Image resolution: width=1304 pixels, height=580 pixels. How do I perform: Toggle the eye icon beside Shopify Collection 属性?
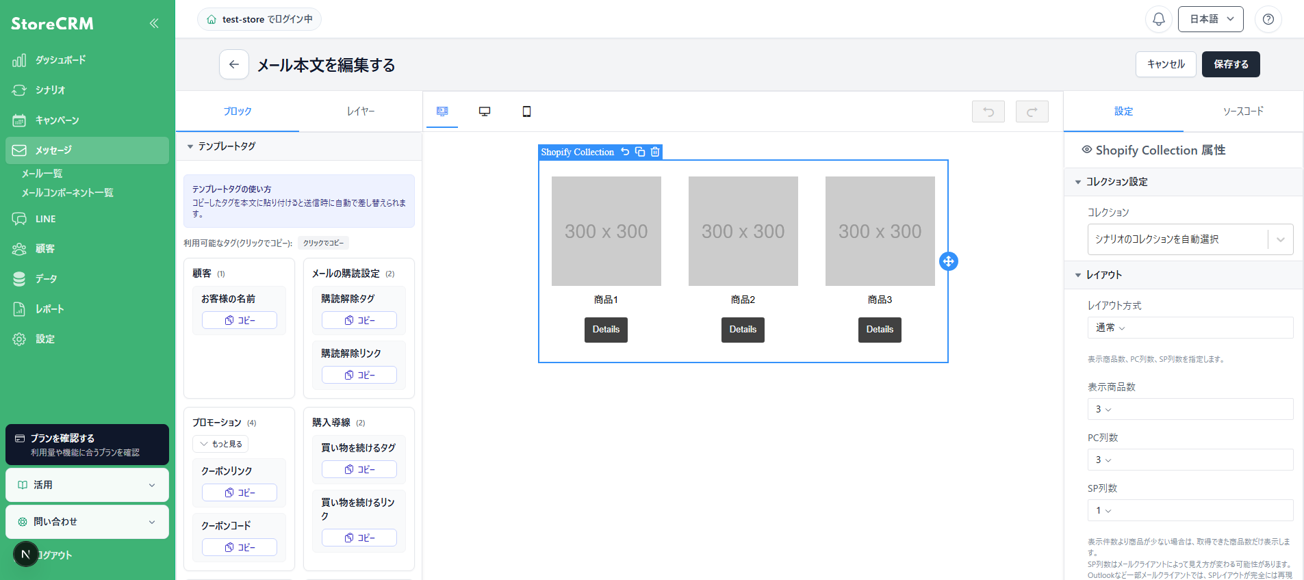click(1086, 150)
